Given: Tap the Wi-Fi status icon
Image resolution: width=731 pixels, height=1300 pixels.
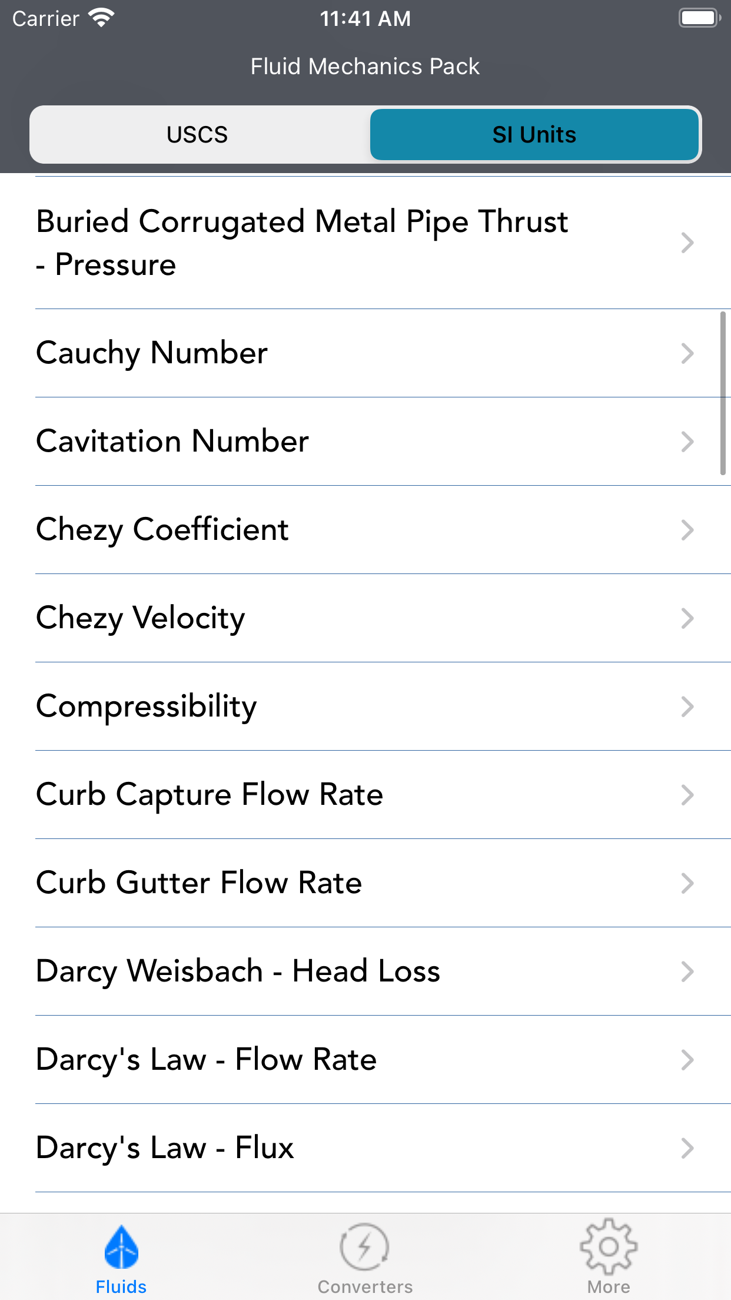Looking at the screenshot, I should point(101,18).
